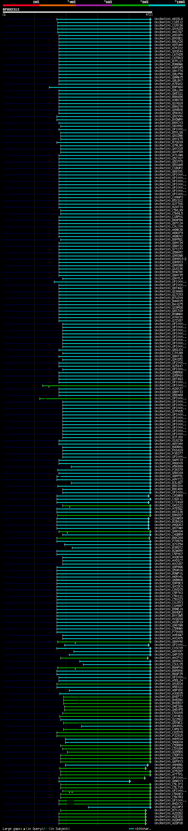
Task: Select the UniRef100_A8PF51 label
Action: point(168,476)
